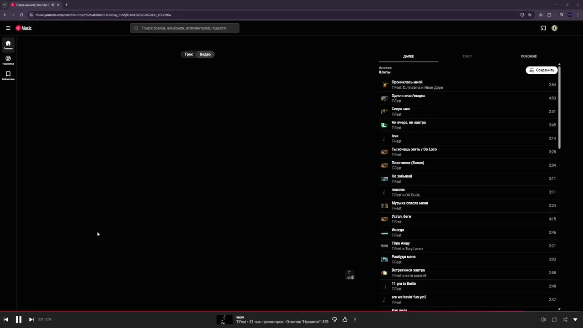The height and width of the screenshot is (328, 583).
Task: Open the ПОХОЖИЕ tab
Action: click(x=529, y=56)
